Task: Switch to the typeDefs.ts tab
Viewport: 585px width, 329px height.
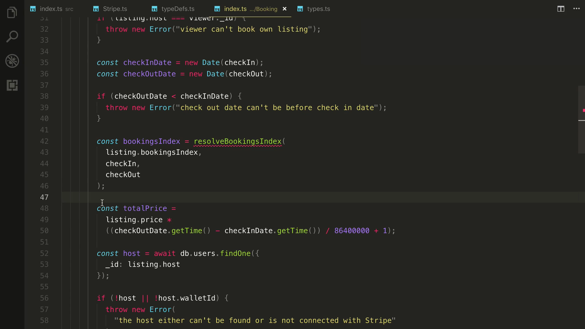Action: click(x=178, y=9)
